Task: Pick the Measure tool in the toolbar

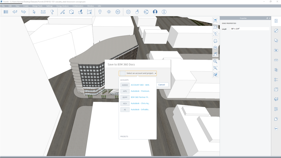Action: pyautogui.click(x=43, y=12)
